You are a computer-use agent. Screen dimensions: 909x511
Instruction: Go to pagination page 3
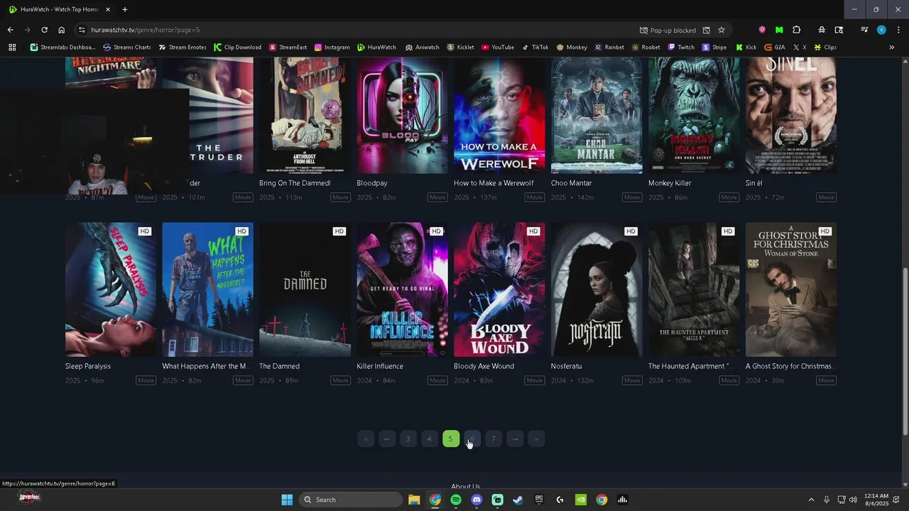coord(408,439)
